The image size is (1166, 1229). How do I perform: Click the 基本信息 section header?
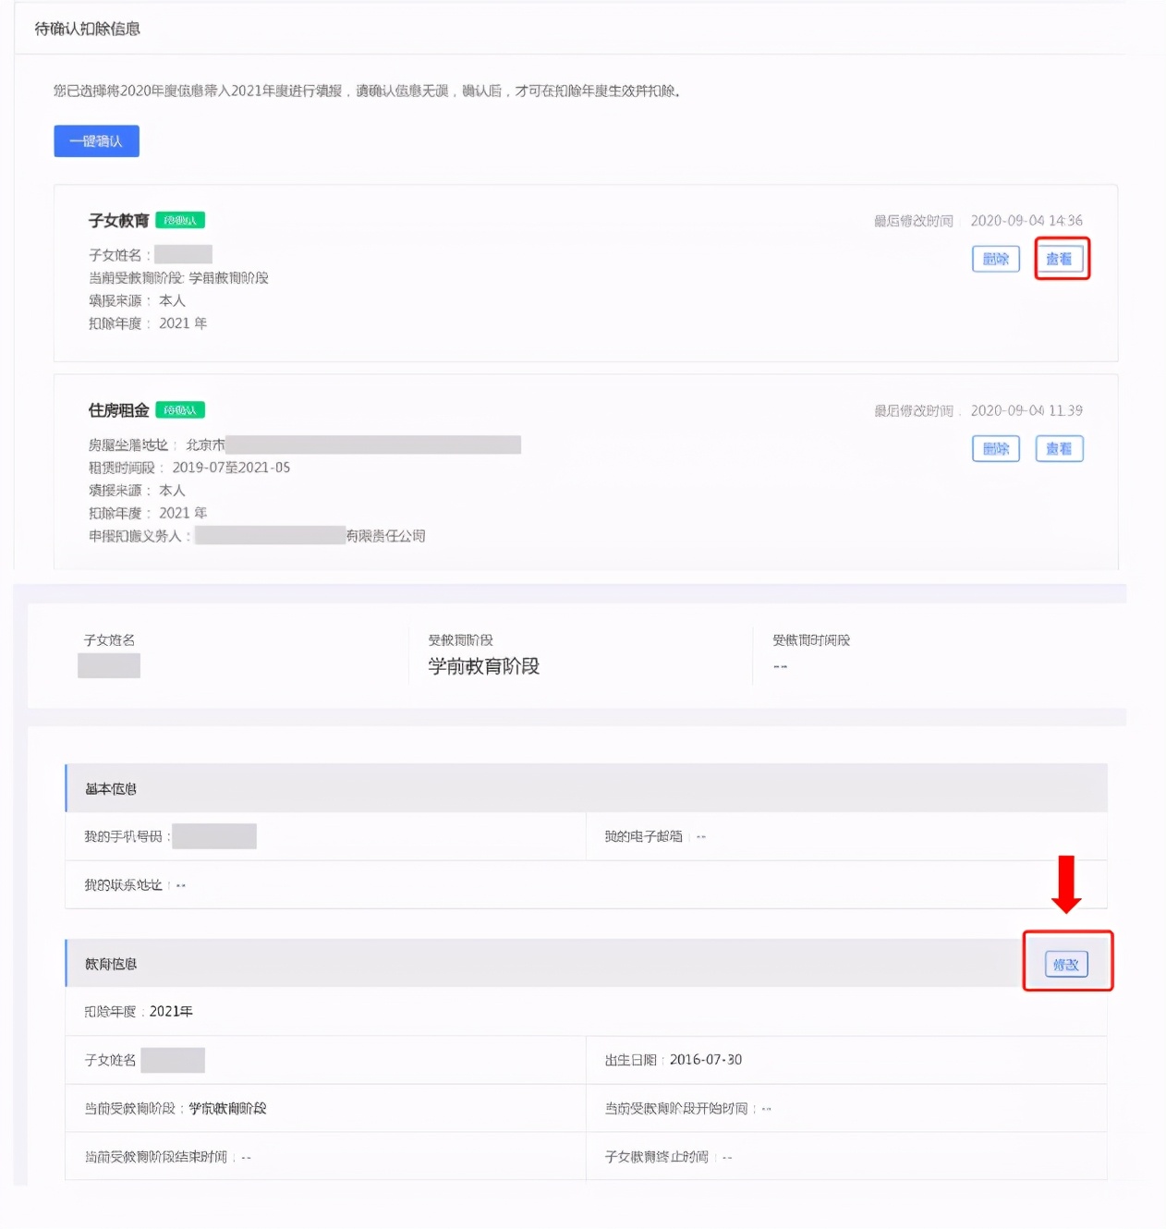click(x=111, y=789)
